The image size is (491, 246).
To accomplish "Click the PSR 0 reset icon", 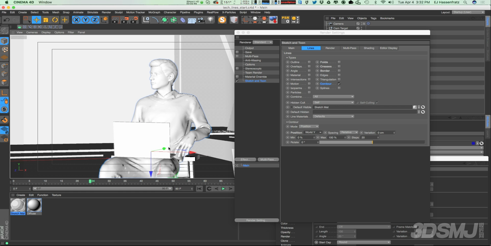I will (x=285, y=20).
